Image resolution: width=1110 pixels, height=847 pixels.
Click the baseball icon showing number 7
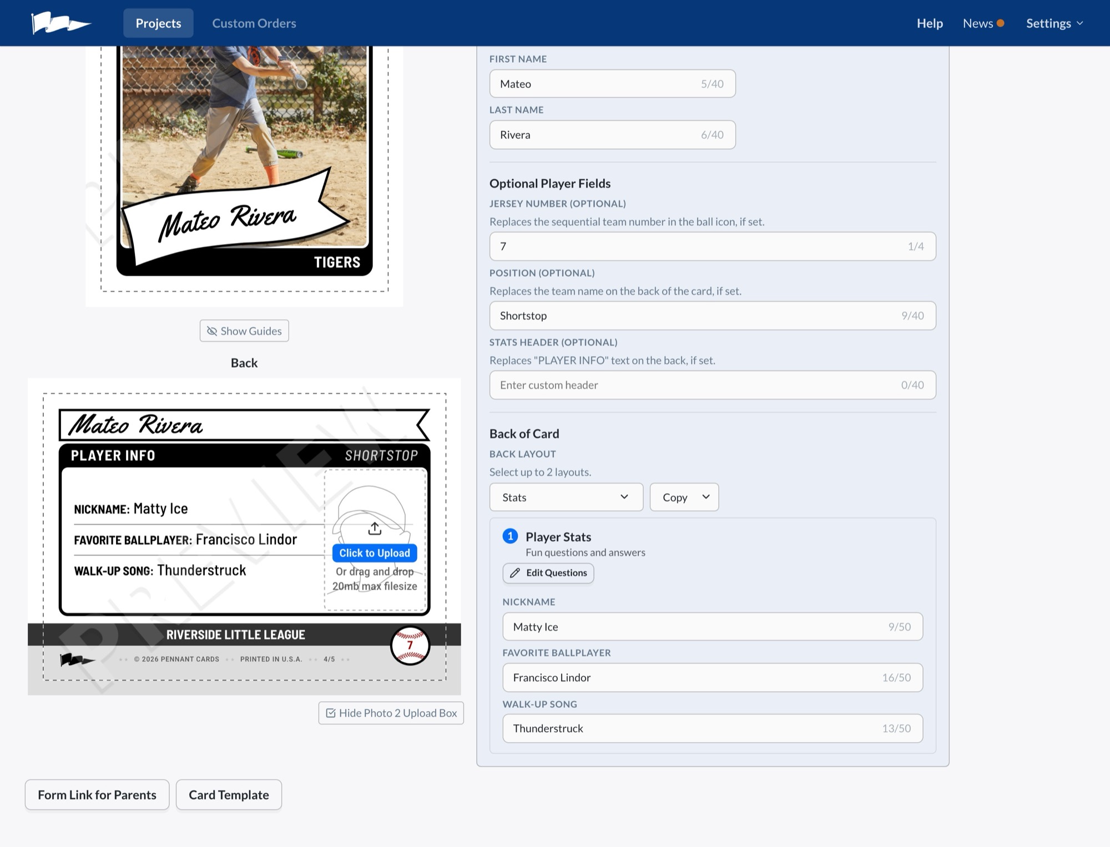tap(410, 645)
